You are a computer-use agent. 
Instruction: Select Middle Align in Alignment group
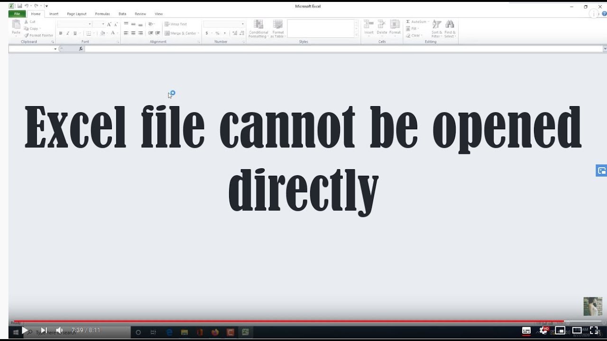[x=133, y=24]
